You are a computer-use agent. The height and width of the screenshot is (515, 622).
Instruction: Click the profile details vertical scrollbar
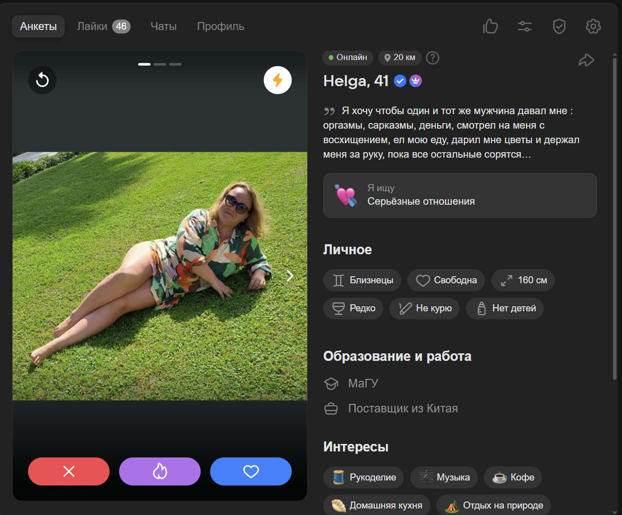[614, 219]
